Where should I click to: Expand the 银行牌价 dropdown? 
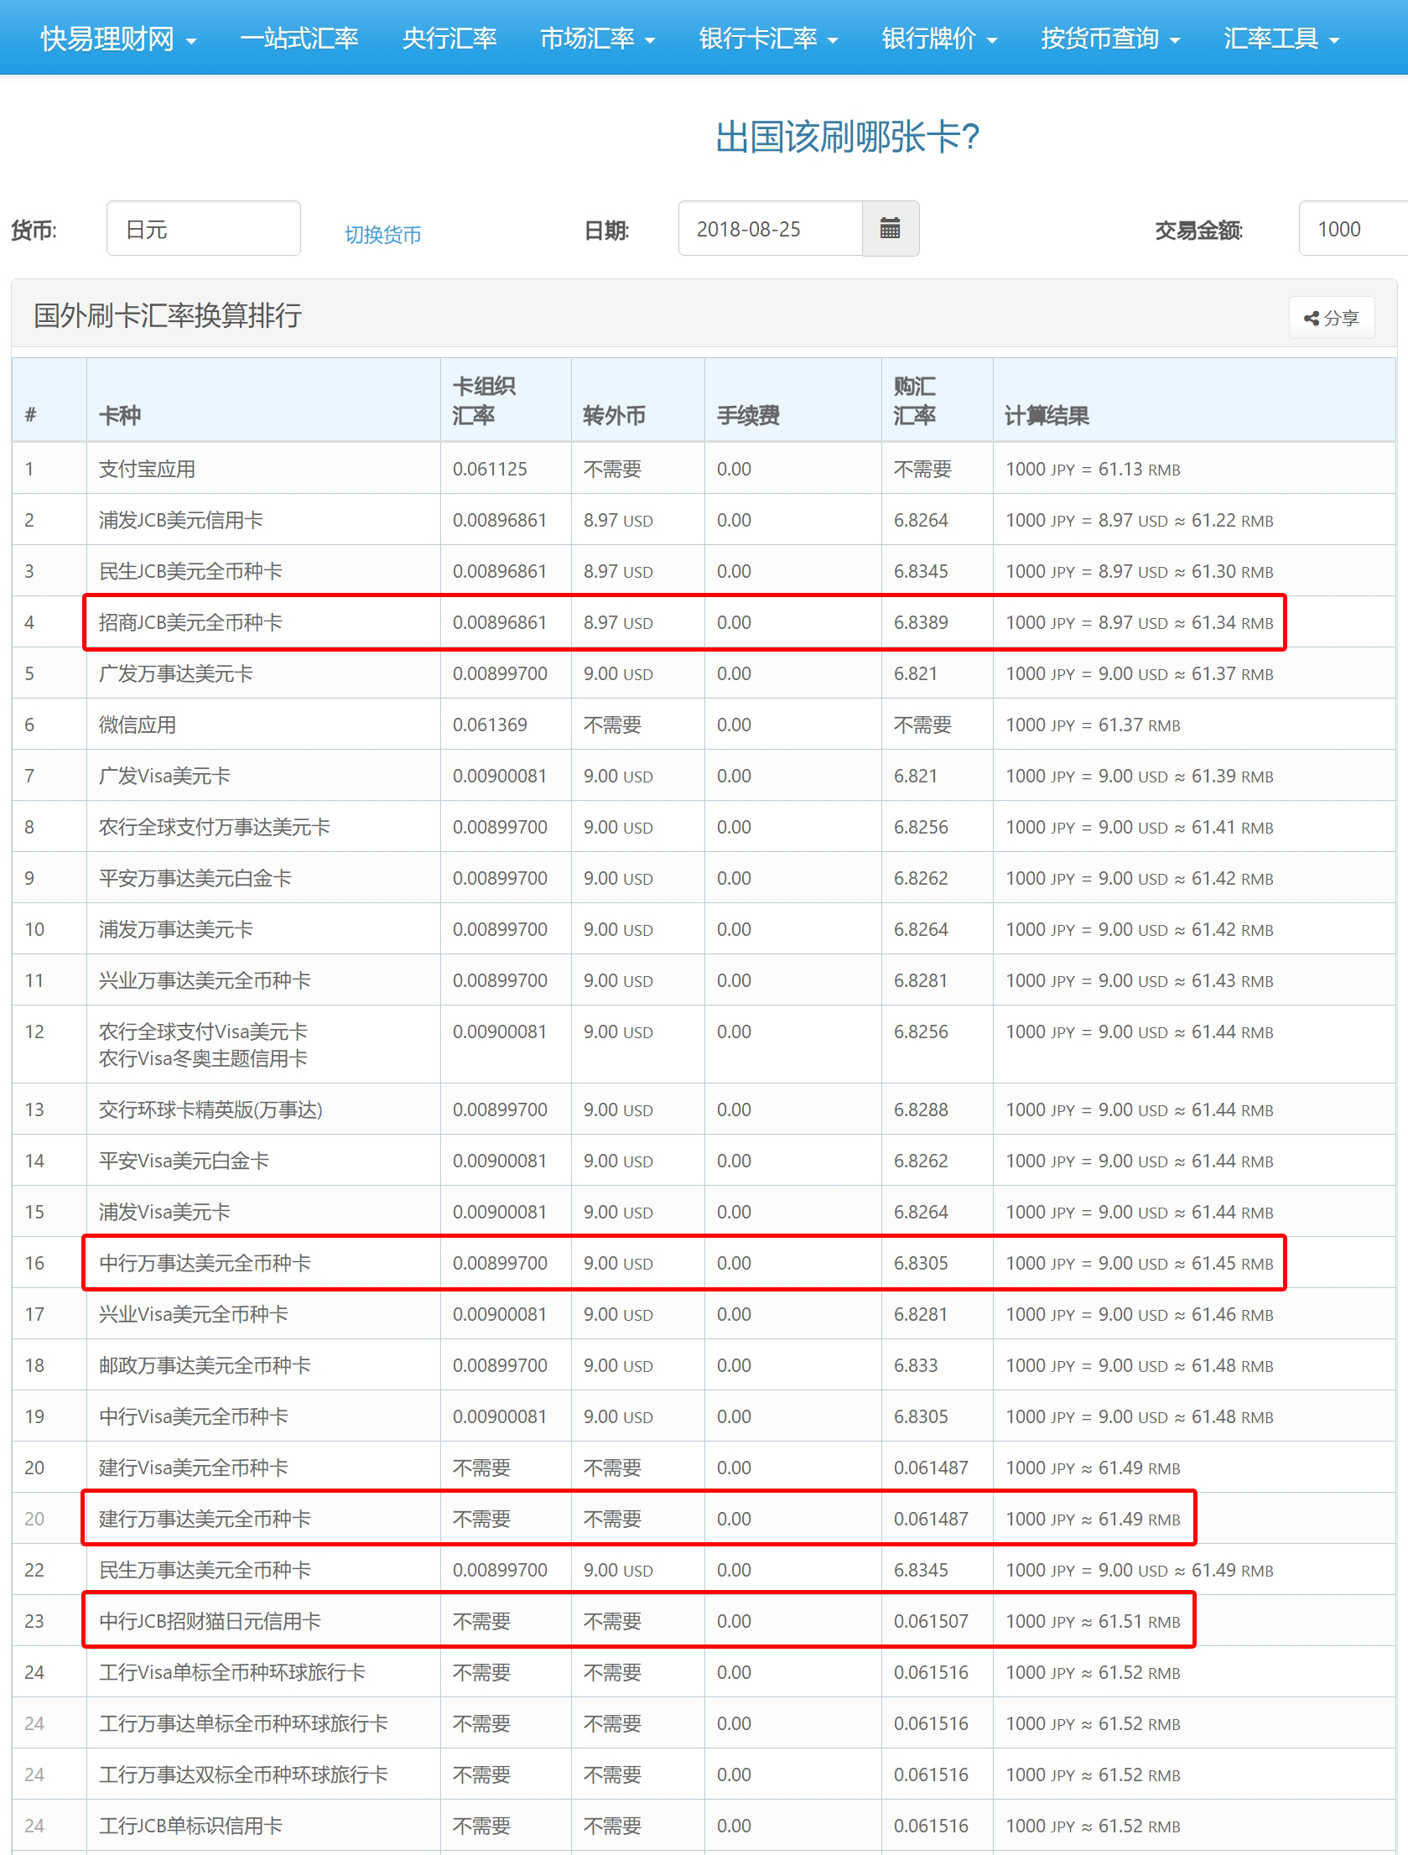[x=939, y=39]
